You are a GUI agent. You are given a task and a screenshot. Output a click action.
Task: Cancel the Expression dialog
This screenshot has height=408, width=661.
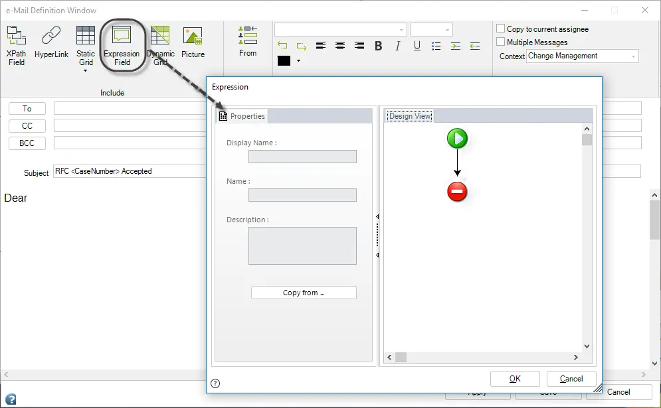[x=571, y=379]
